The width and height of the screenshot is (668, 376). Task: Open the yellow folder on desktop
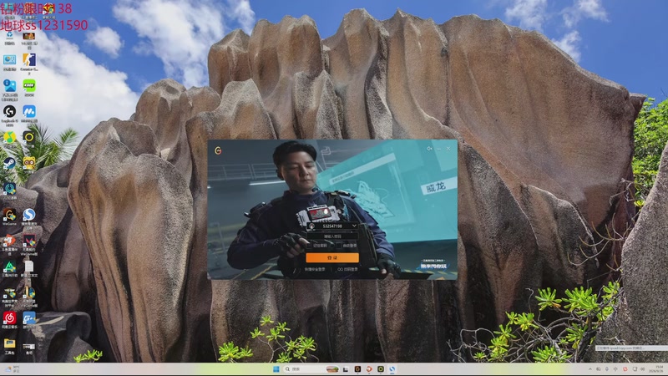tap(9, 344)
